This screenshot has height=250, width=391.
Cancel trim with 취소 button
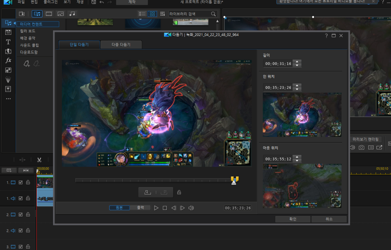tap(329, 219)
